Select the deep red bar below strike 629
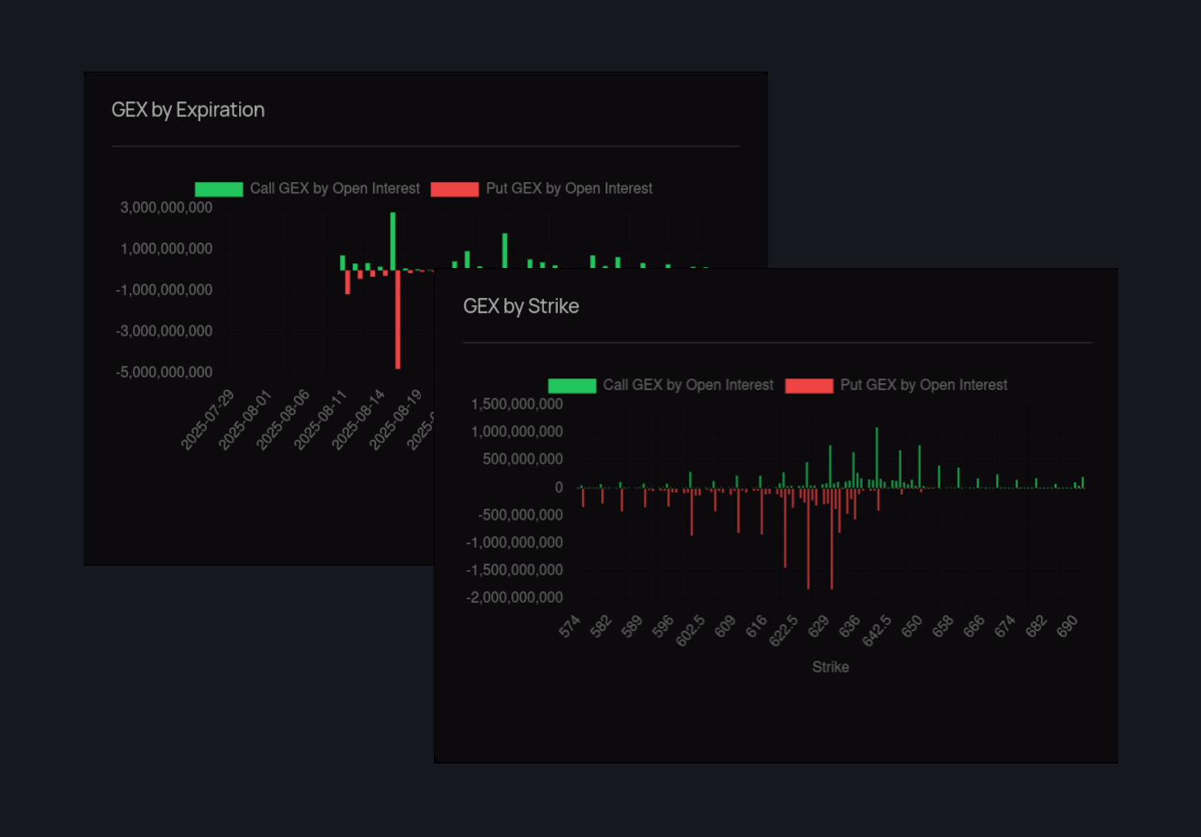This screenshot has height=837, width=1201. 831,539
